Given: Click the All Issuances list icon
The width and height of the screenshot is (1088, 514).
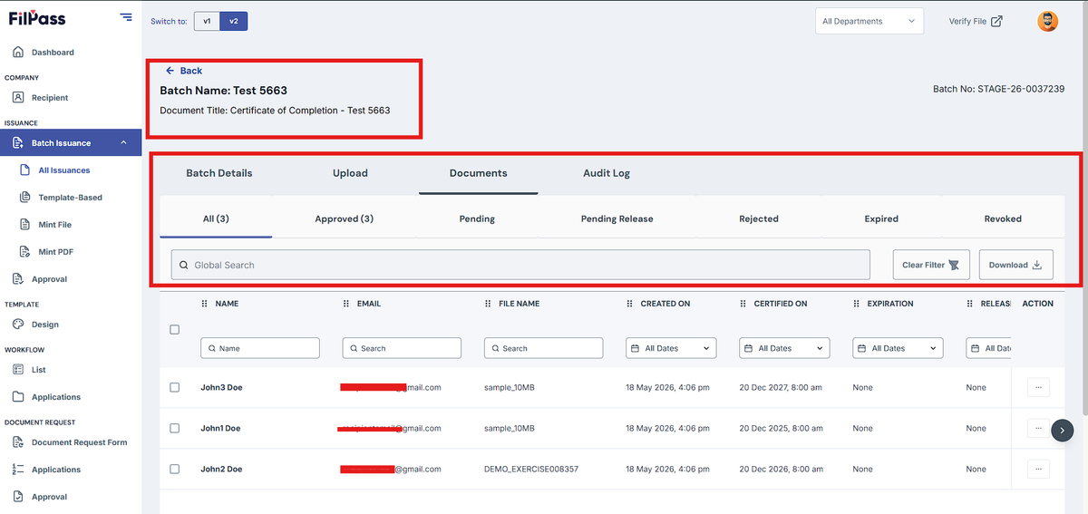Looking at the screenshot, I should (x=24, y=170).
